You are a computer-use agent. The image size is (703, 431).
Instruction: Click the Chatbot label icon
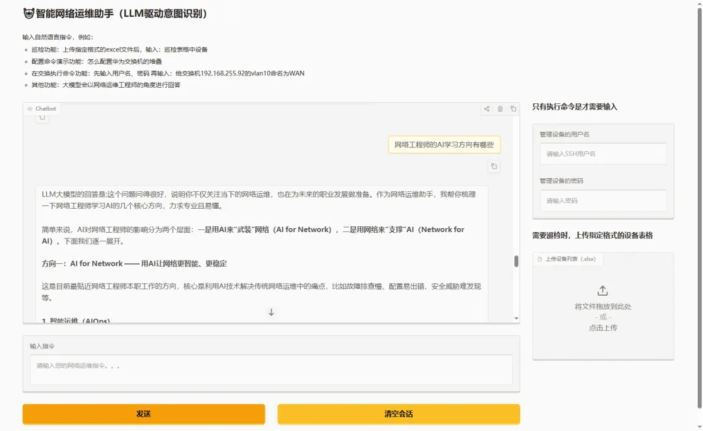point(30,109)
